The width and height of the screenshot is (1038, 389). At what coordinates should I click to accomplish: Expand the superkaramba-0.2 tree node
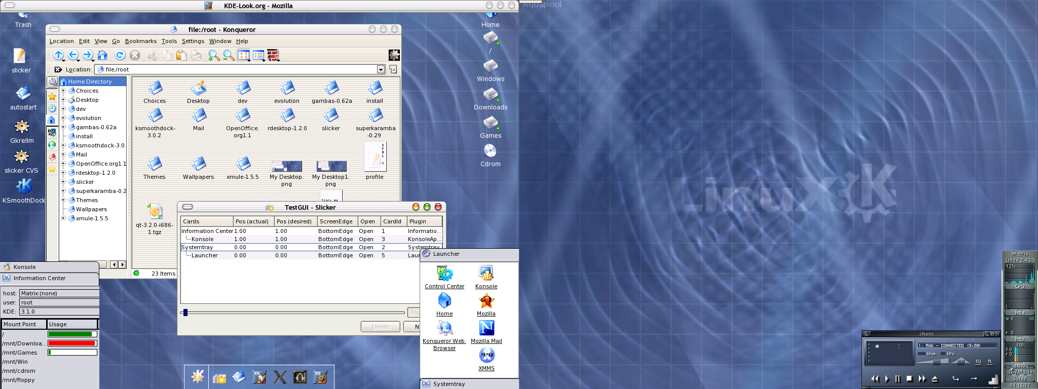pos(63,191)
